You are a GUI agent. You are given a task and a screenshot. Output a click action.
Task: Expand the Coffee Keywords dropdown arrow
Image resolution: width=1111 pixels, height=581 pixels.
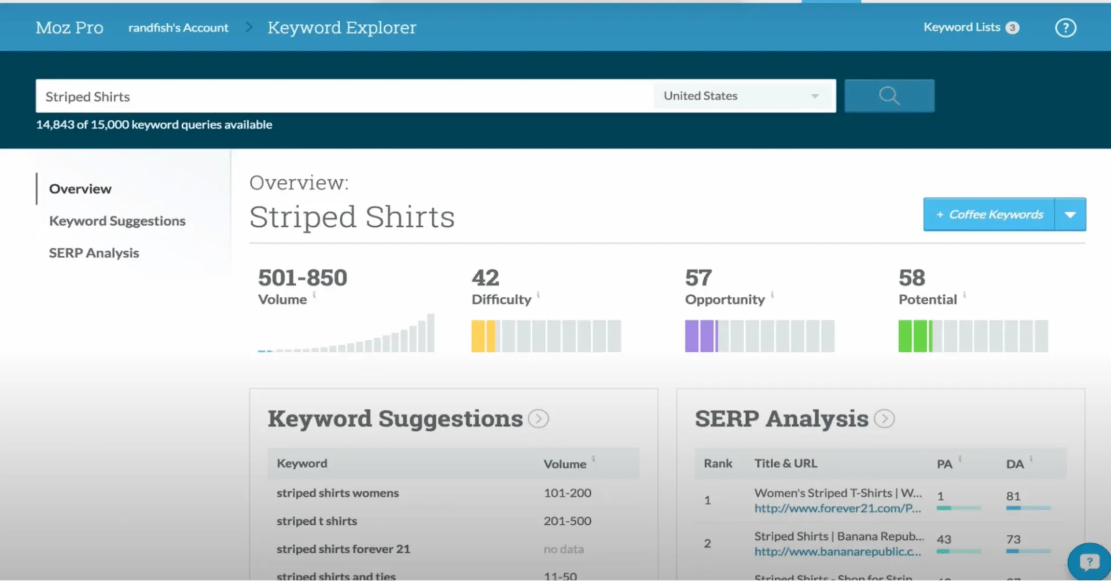tap(1070, 214)
